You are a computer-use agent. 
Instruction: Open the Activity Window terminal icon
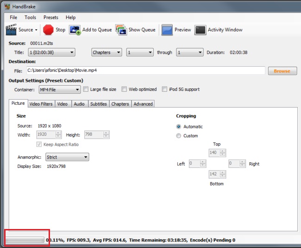click(200, 30)
